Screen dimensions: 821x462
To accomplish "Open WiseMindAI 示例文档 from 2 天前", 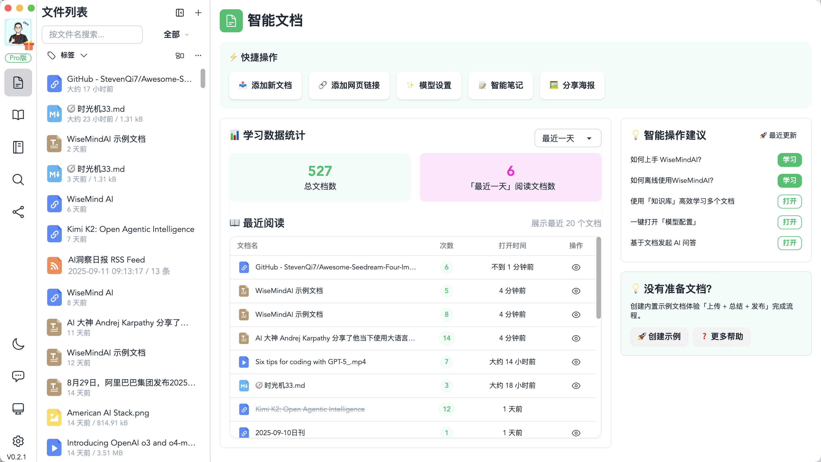I will tap(121, 144).
